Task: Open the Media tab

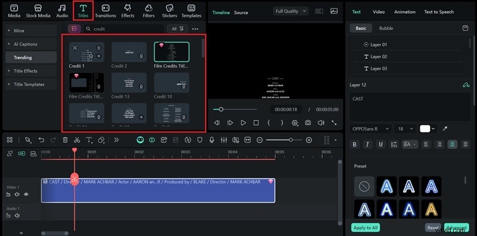Action: pyautogui.click(x=14, y=11)
